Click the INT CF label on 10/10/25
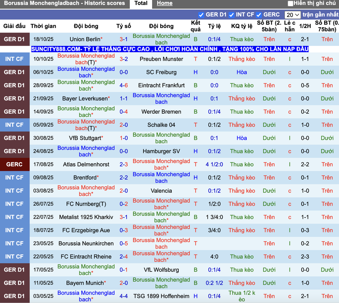The image size is (339, 303). [x=14, y=59]
